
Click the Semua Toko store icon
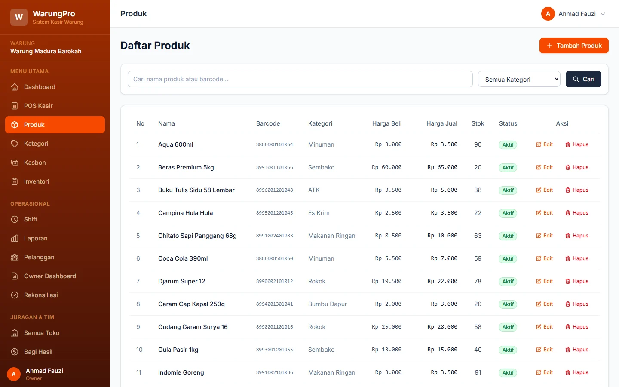coord(15,333)
